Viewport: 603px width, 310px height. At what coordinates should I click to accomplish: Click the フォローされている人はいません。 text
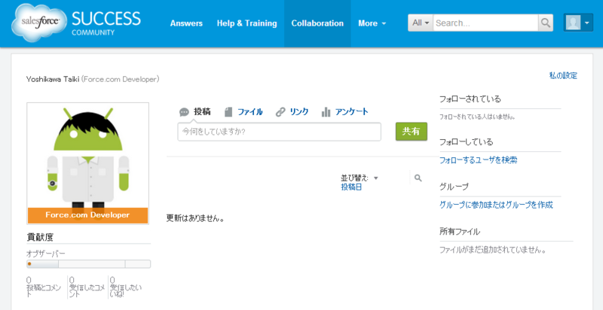pos(477,117)
